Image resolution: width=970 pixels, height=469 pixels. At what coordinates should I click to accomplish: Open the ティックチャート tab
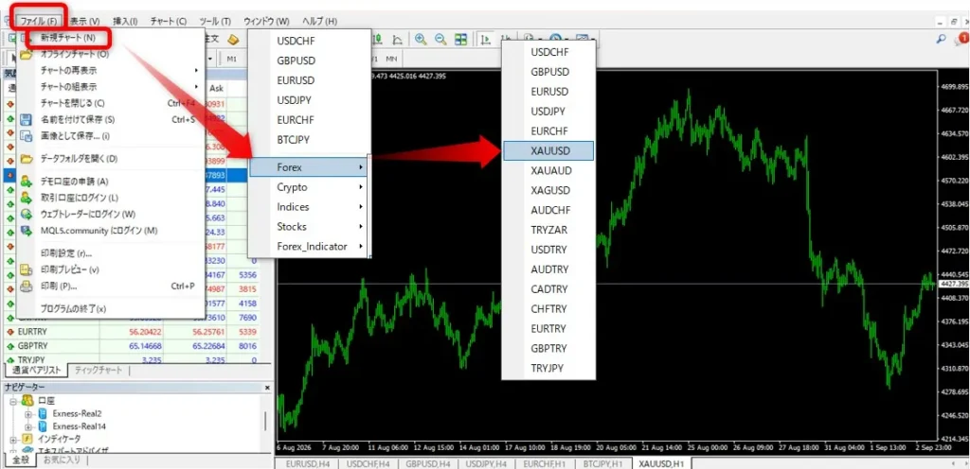click(99, 371)
